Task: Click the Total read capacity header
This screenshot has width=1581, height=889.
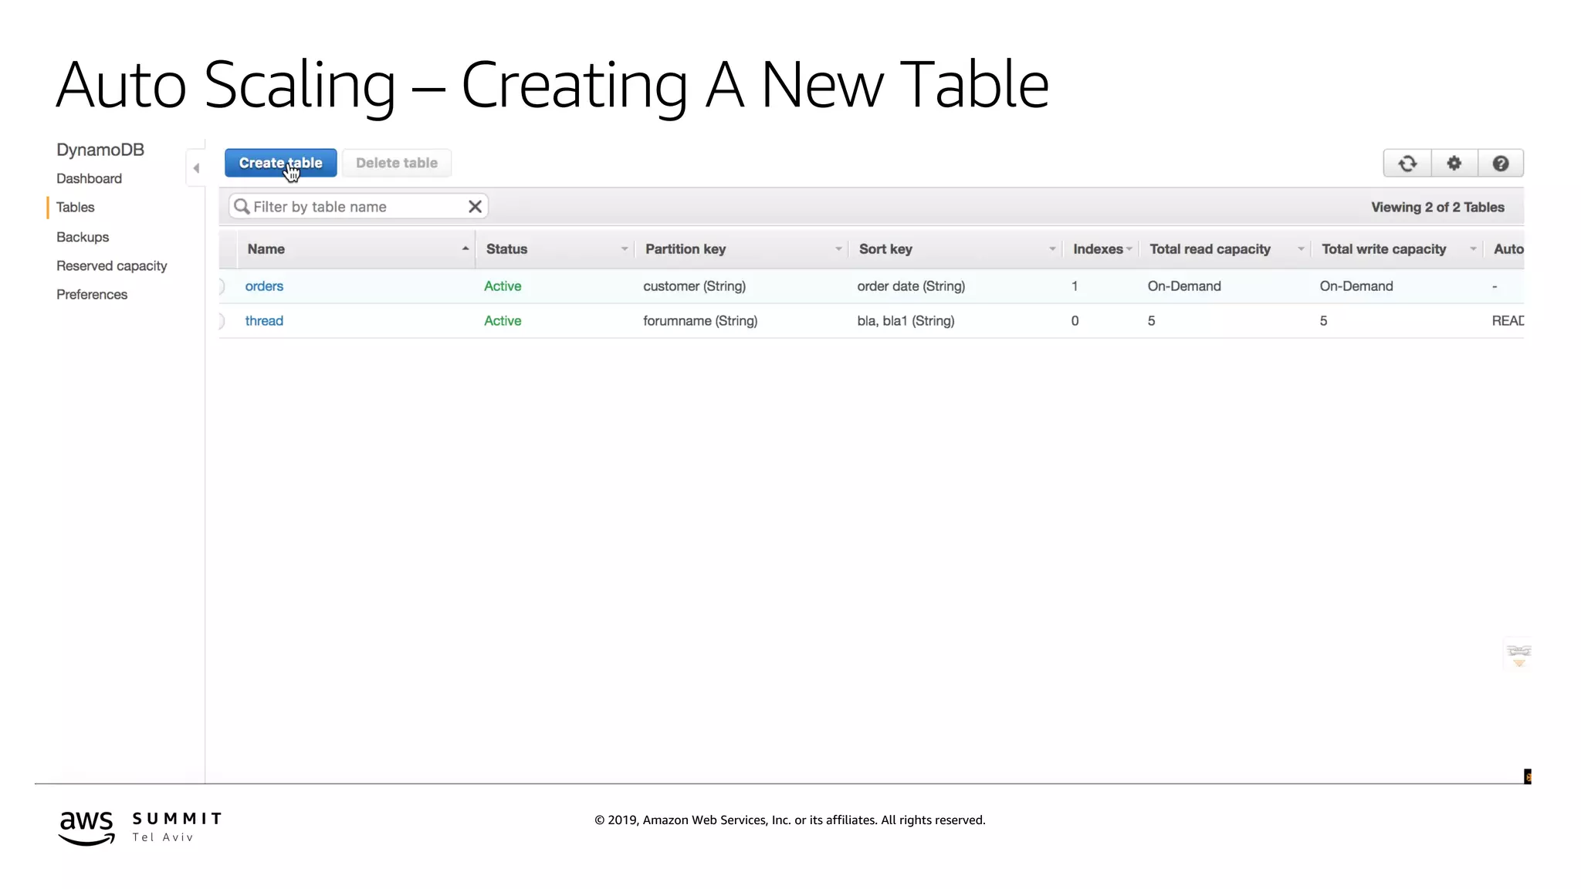Action: (x=1210, y=249)
